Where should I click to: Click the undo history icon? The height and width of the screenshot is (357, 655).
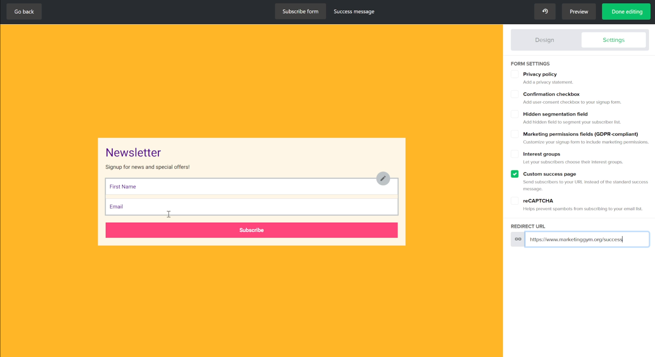(545, 11)
